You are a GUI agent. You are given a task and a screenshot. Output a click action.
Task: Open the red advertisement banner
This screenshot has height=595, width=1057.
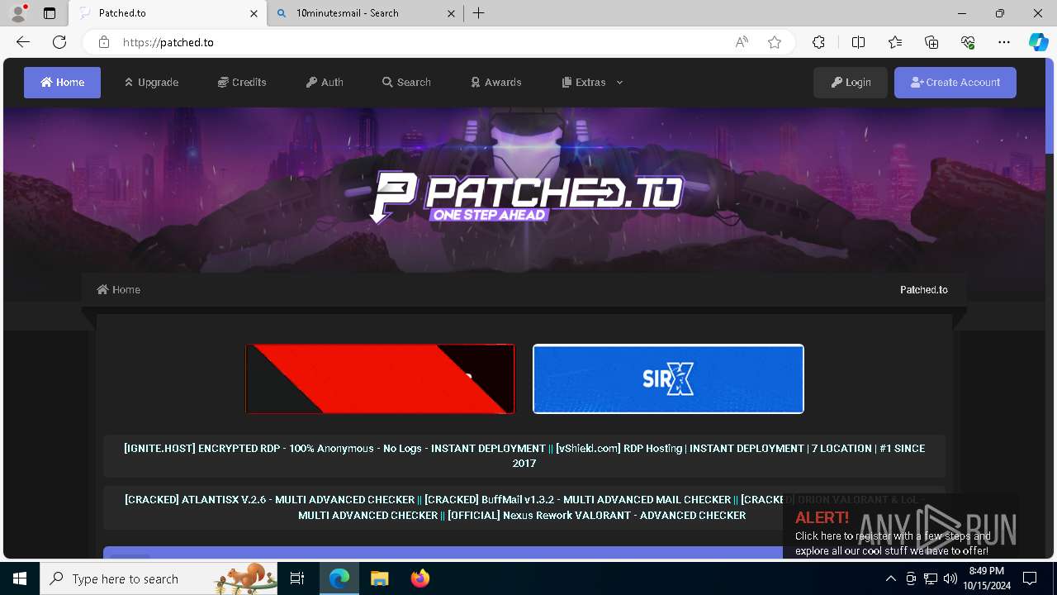[380, 378]
